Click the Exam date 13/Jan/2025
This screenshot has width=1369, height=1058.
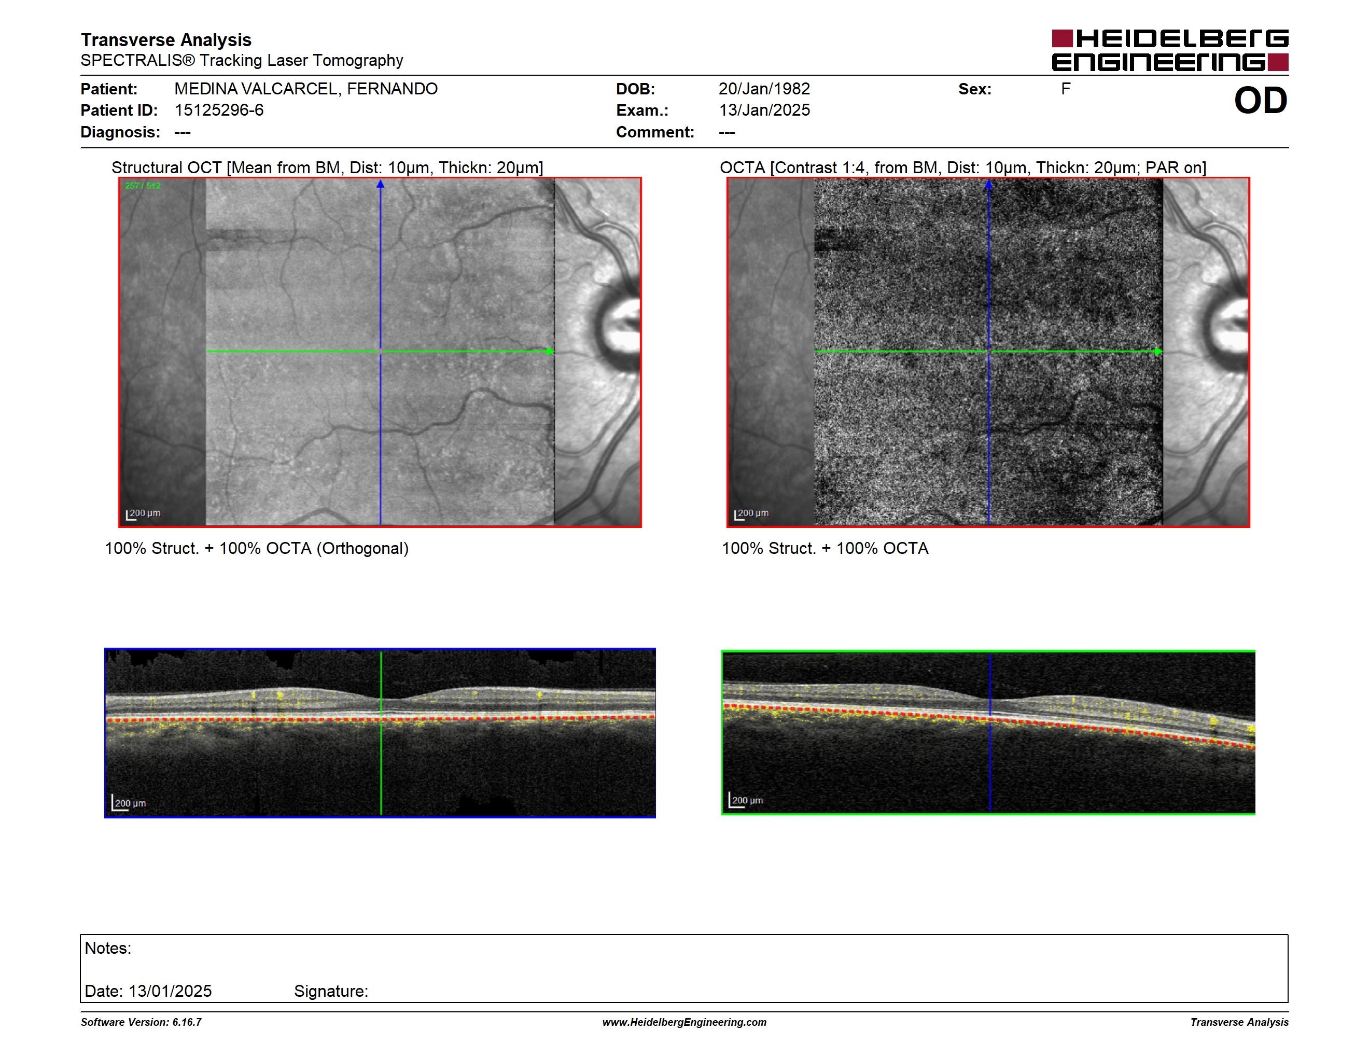[764, 110]
